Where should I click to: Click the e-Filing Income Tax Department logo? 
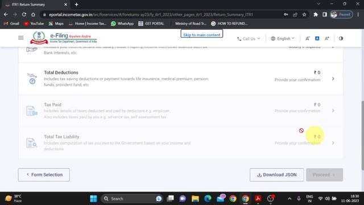tap(63, 38)
